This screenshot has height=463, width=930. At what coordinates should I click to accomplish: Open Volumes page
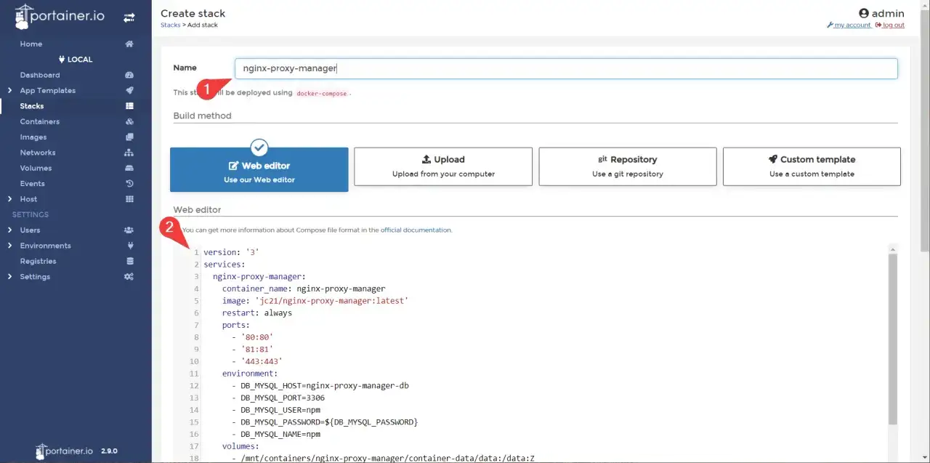36,168
